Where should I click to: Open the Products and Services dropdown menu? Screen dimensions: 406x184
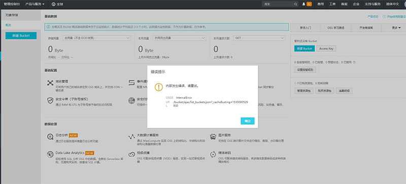pos(35,4)
